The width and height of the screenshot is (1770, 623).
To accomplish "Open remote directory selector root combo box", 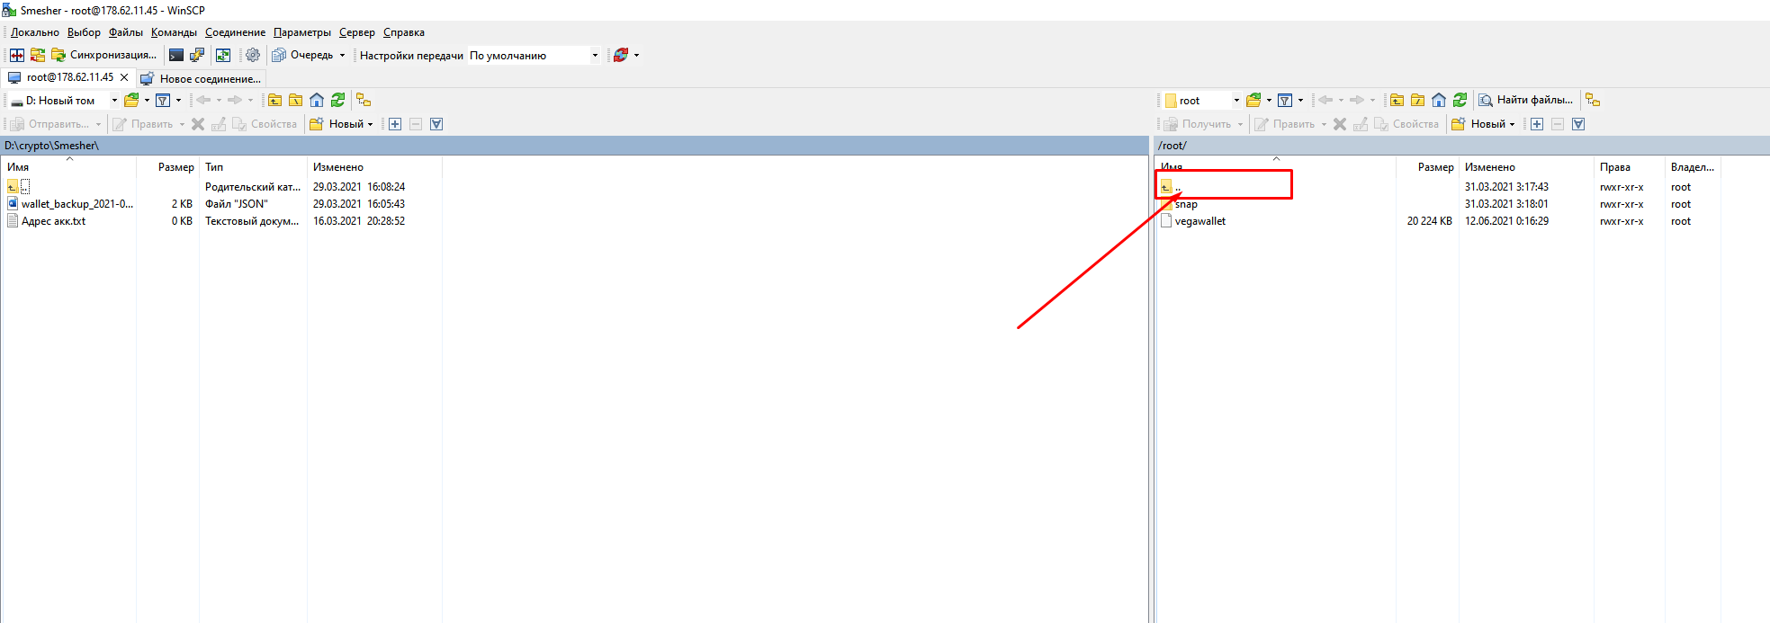I will [x=1202, y=100].
